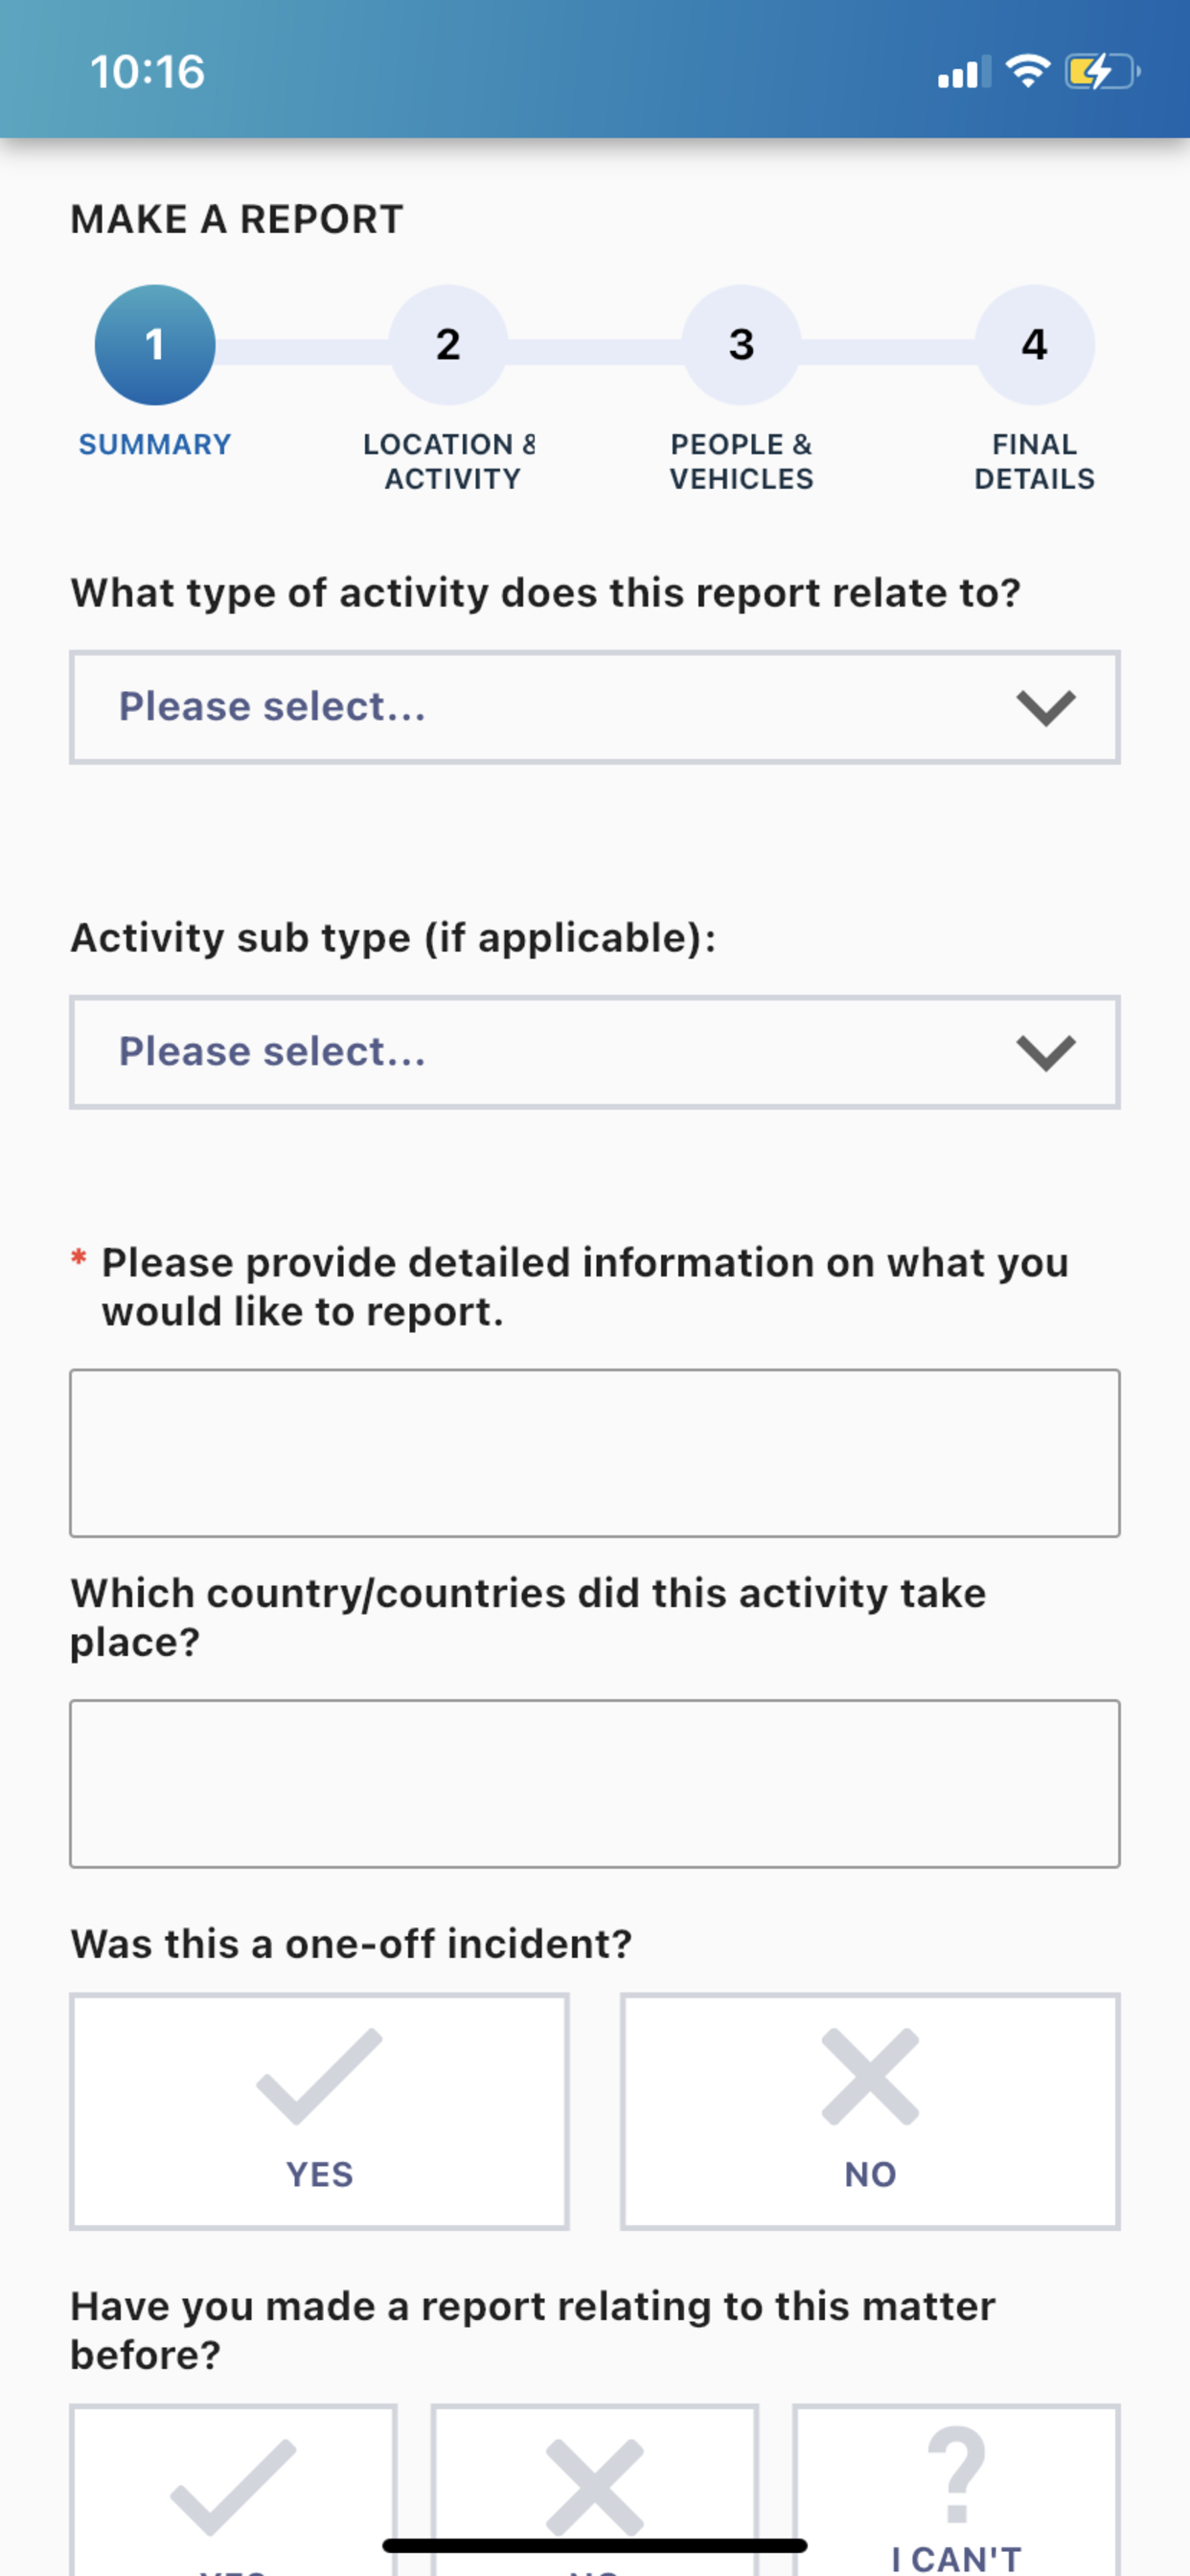The height and width of the screenshot is (2576, 1190).
Task: Go to step 2 Location & Activity circle
Action: 448,345
